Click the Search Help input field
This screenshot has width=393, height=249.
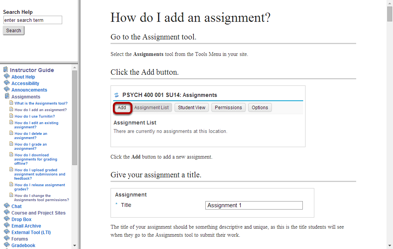pos(33,20)
